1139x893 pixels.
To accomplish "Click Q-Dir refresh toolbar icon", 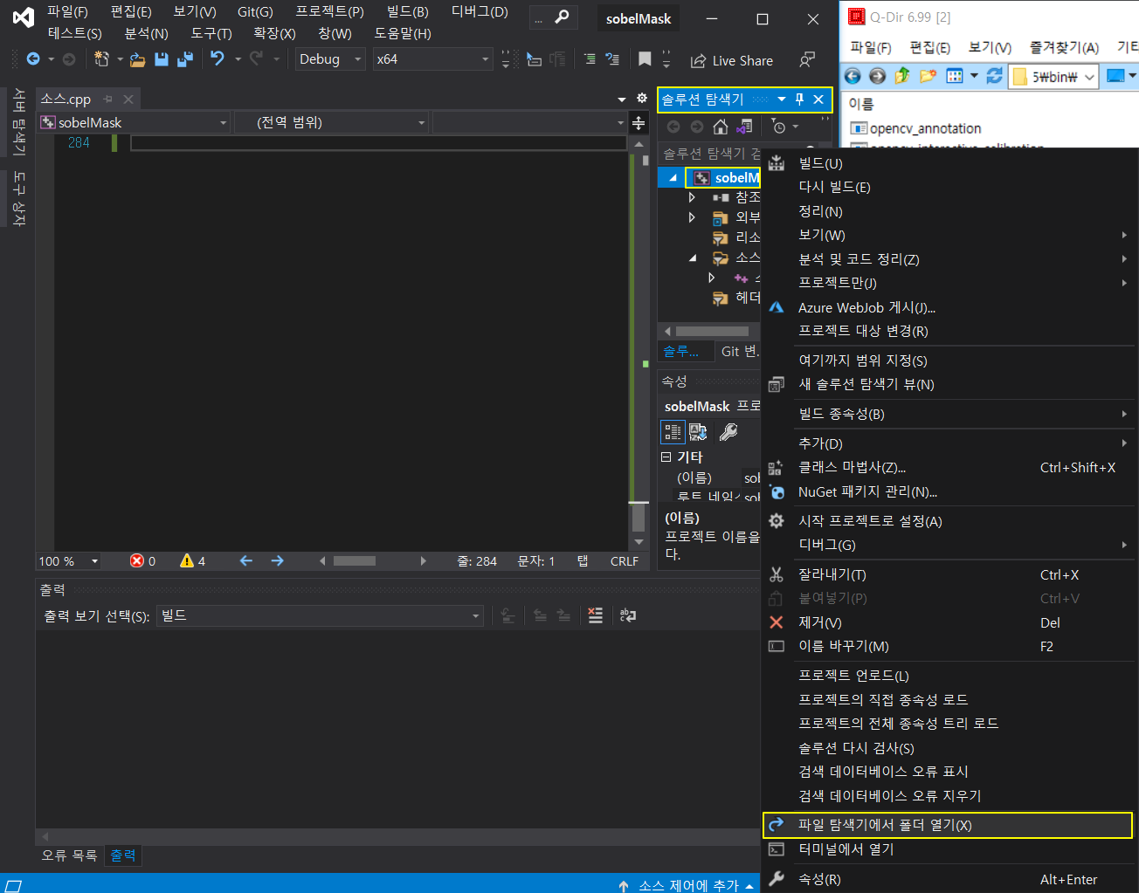I will 994,76.
